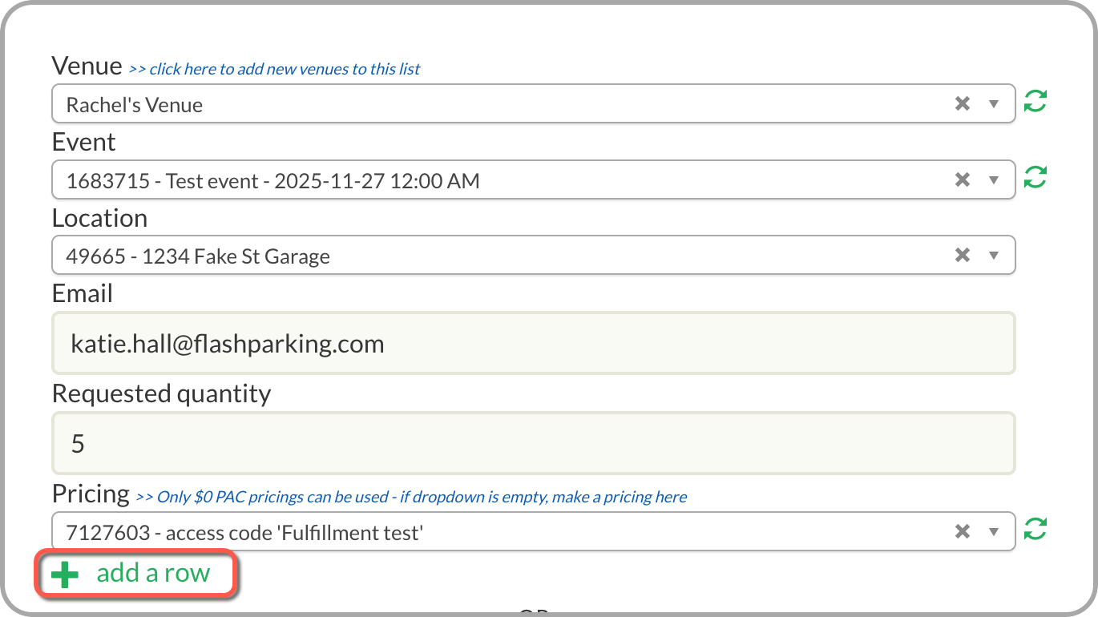
Task: Select the 7127603 access code combo box
Action: [534, 532]
